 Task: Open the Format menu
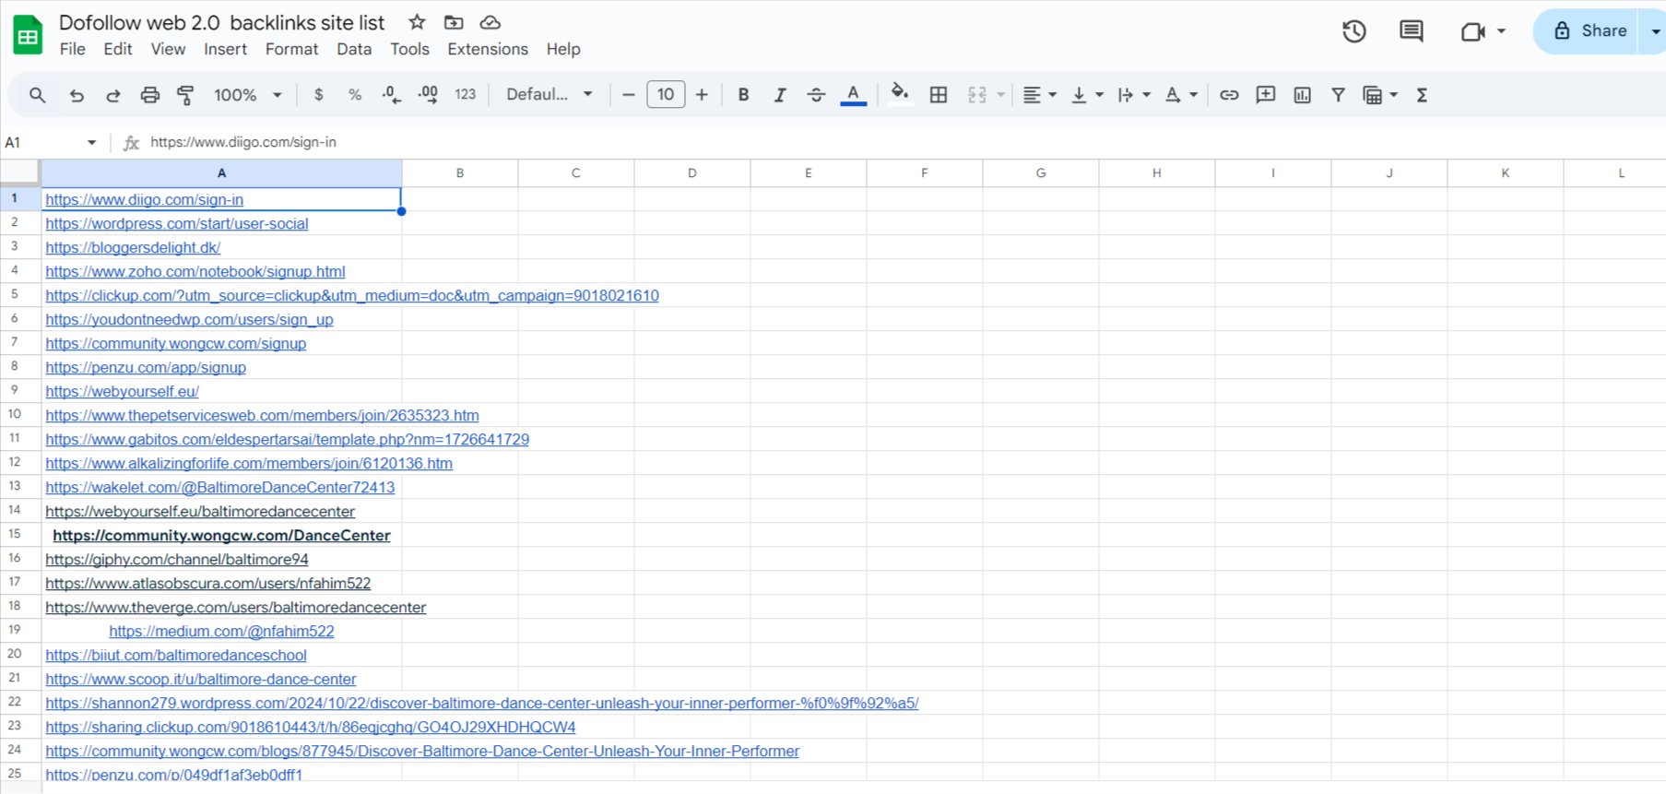point(291,49)
